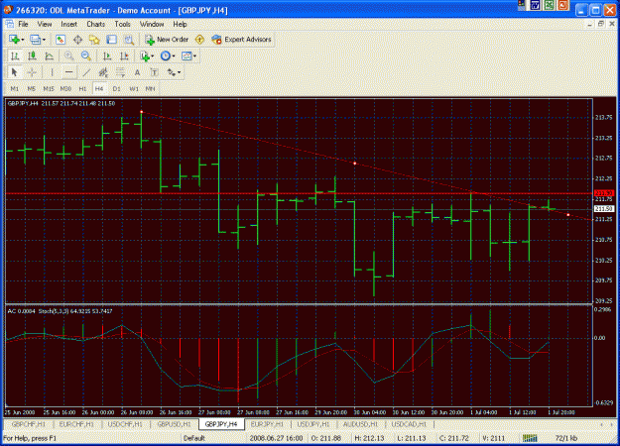620x446 pixels.
Task: Switch timeframe to M1
Action: click(x=15, y=89)
